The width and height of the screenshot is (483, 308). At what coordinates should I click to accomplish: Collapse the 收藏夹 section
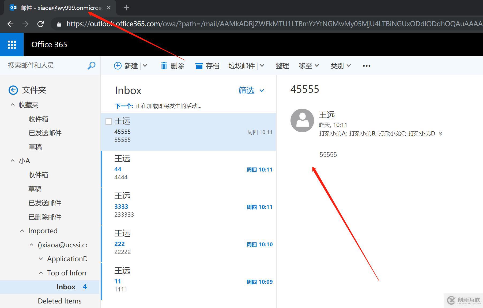[x=13, y=105]
